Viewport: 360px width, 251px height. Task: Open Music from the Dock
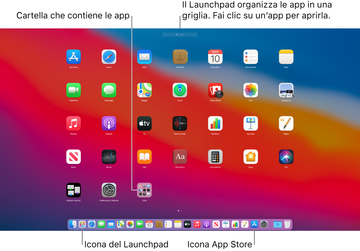pyautogui.click(x=197, y=224)
